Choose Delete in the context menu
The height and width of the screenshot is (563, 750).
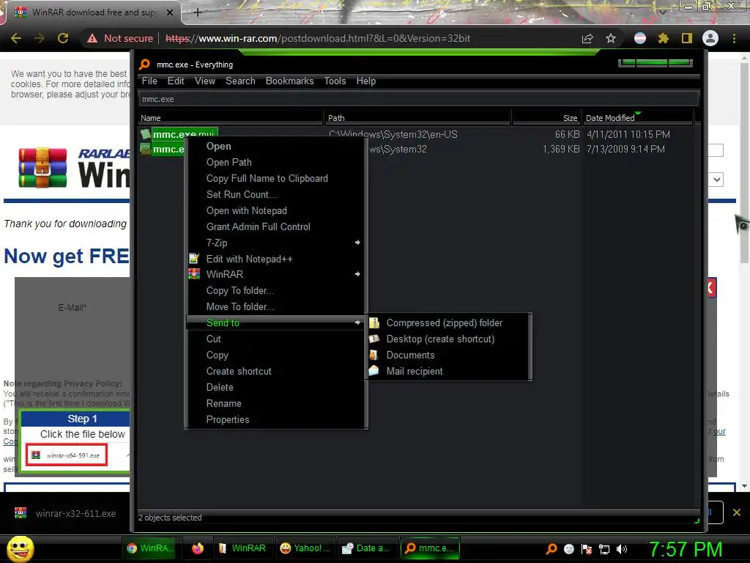point(275,387)
